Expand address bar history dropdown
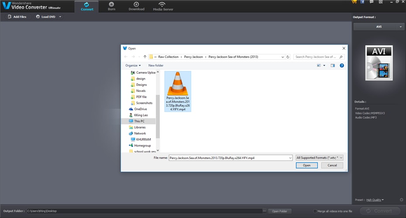 pos(282,57)
